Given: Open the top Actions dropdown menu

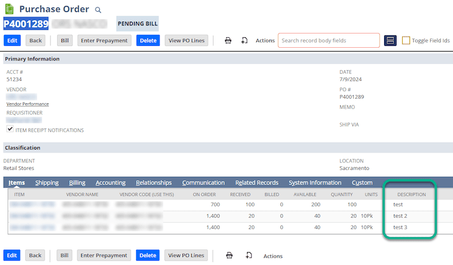Looking at the screenshot, I should coord(265,41).
